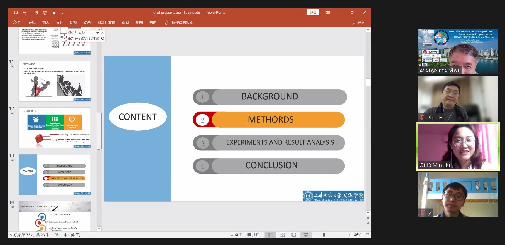Toggle the 批注 comments pane
Screen dimensions: 505x245
point(253,235)
